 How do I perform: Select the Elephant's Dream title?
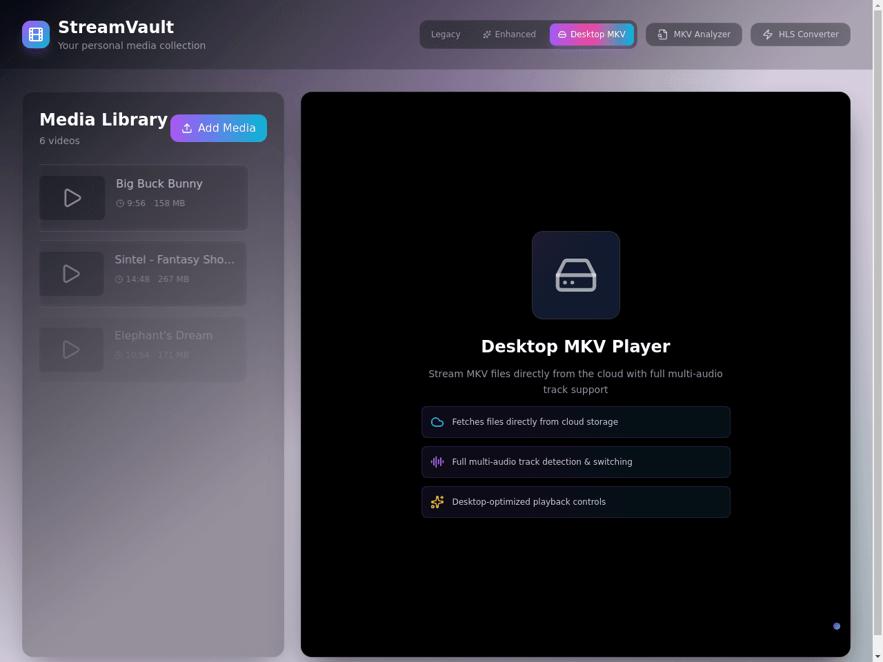[x=163, y=335]
